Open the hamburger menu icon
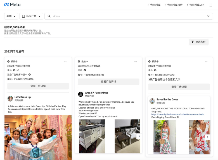This screenshot has height=160, width=218. (211, 5)
